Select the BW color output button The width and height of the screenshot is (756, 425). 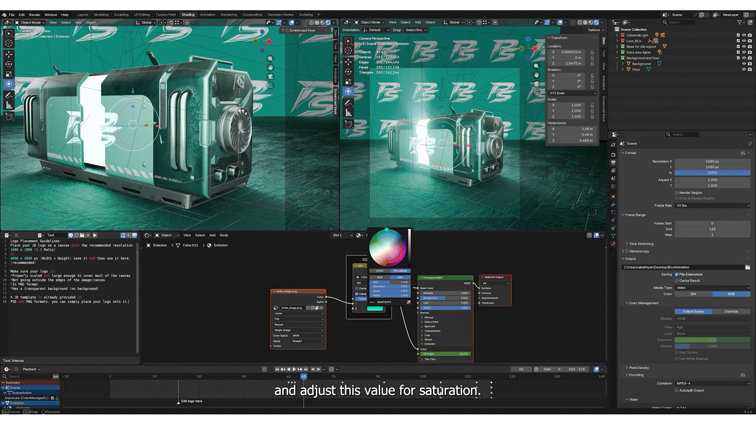point(693,294)
